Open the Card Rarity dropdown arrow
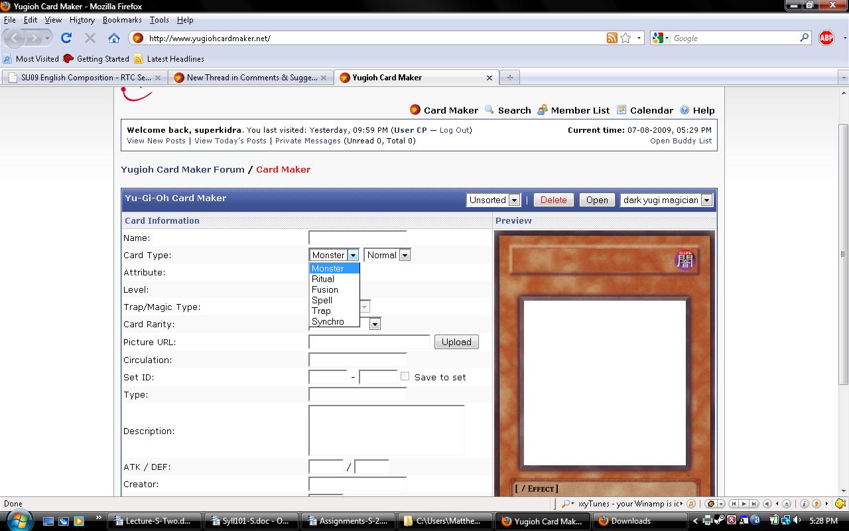Viewport: 849px width, 531px height. click(x=375, y=324)
